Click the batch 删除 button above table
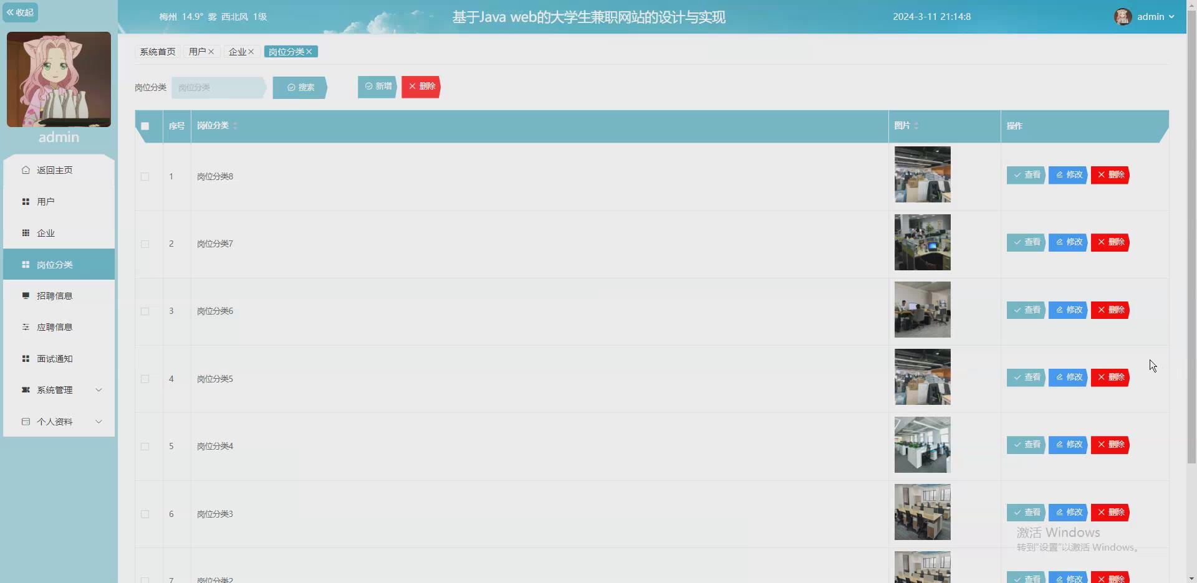The image size is (1197, 583). [421, 87]
